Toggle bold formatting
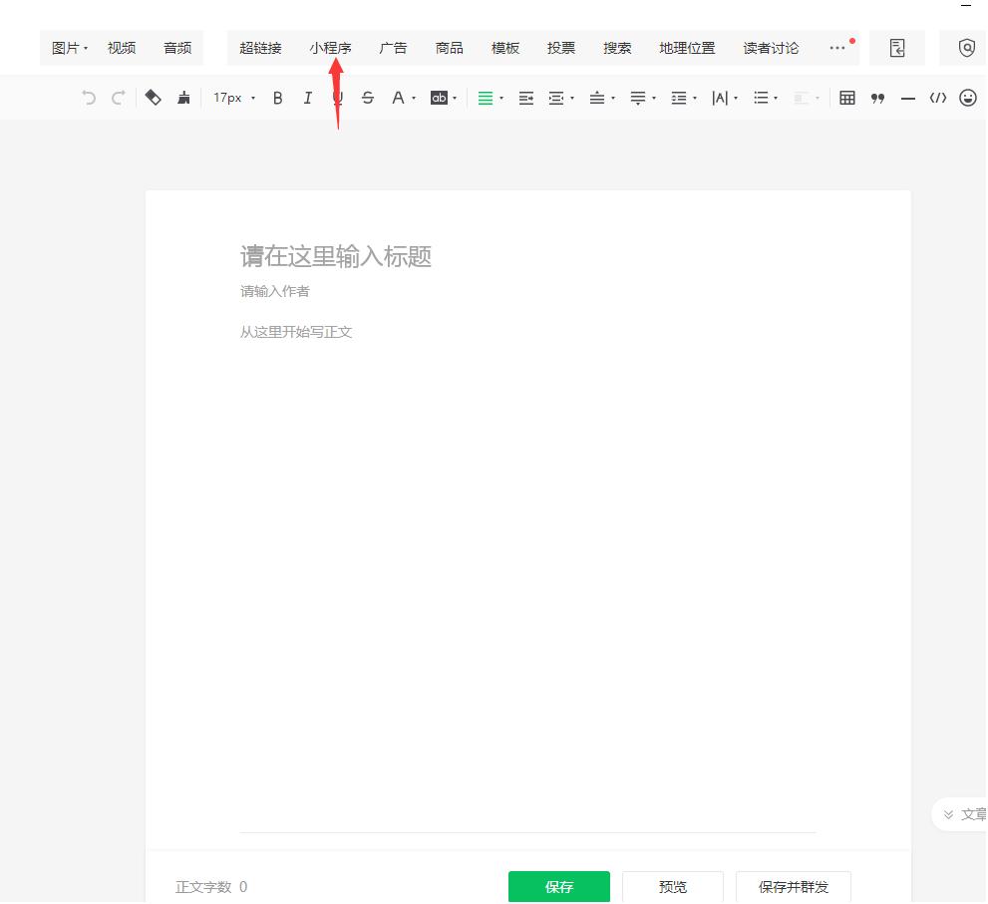Screen dimensions: 988x904 point(277,97)
